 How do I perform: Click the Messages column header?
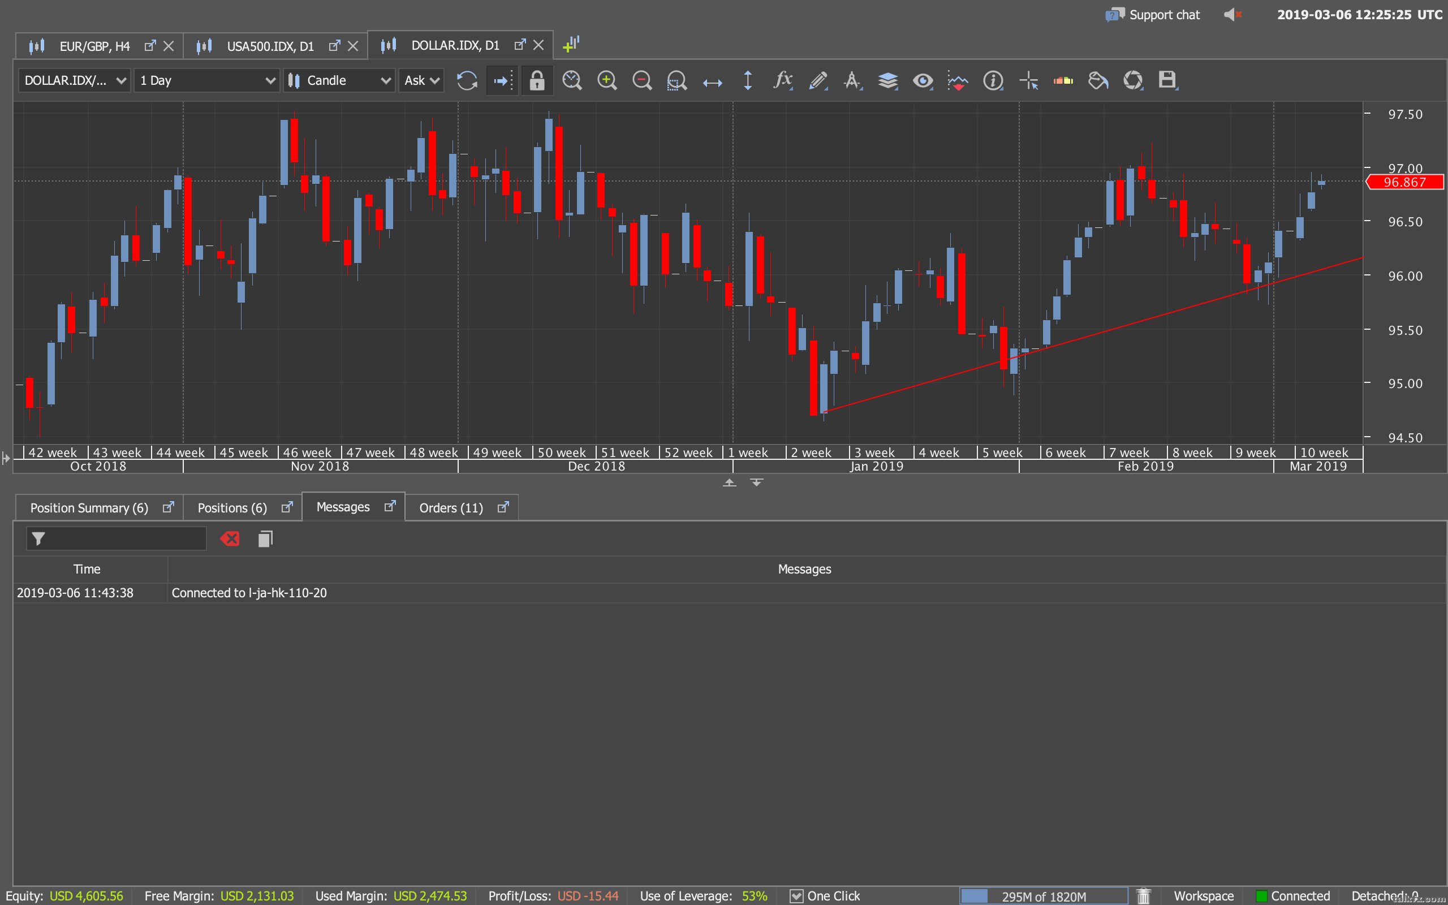click(x=804, y=569)
